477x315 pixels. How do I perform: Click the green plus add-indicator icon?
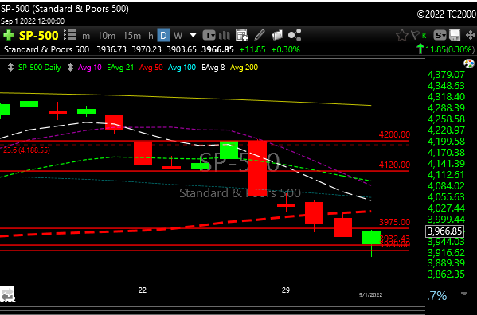pos(9,35)
